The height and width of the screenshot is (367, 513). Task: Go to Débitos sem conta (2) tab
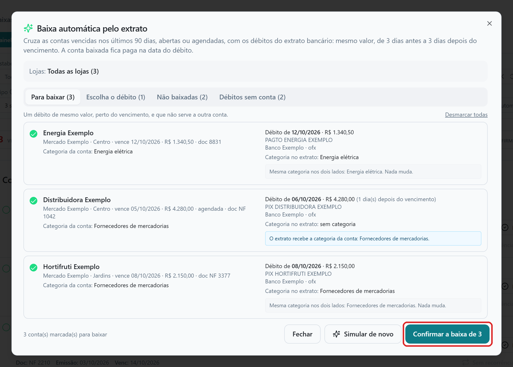(x=252, y=97)
